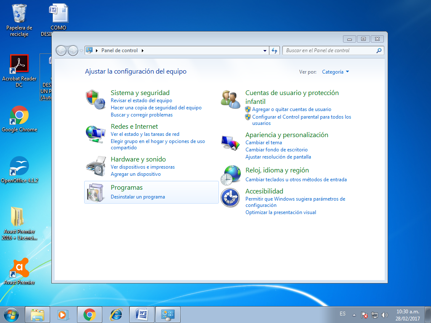
Task: Click the Programas icon
Action: 95,192
